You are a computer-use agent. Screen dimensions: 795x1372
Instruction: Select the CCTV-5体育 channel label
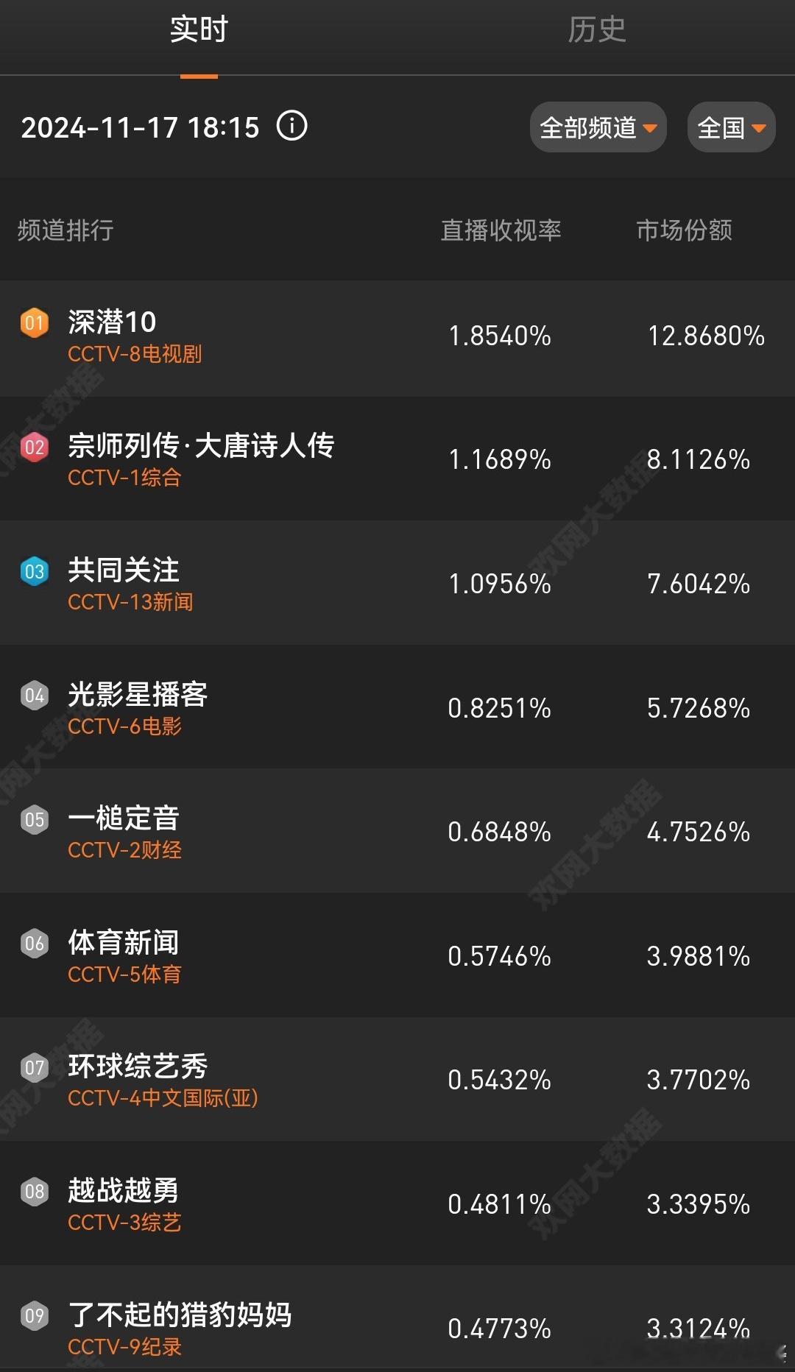[x=124, y=975]
